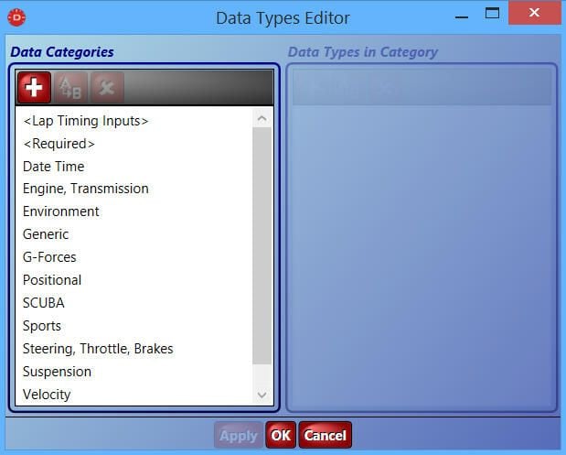Viewport: 566px width, 455px height.
Task: Click the category list scrollbar thumb
Action: (x=262, y=245)
